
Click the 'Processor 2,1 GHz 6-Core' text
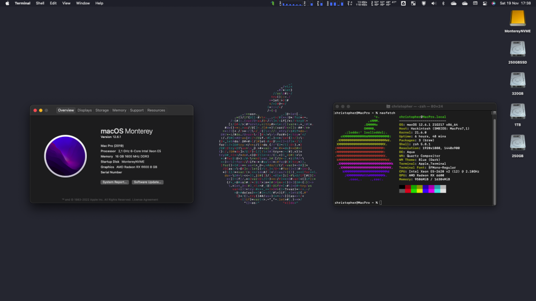131,151
